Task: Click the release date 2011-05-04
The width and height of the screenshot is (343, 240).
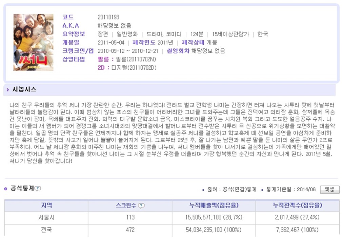Action: pos(111,43)
